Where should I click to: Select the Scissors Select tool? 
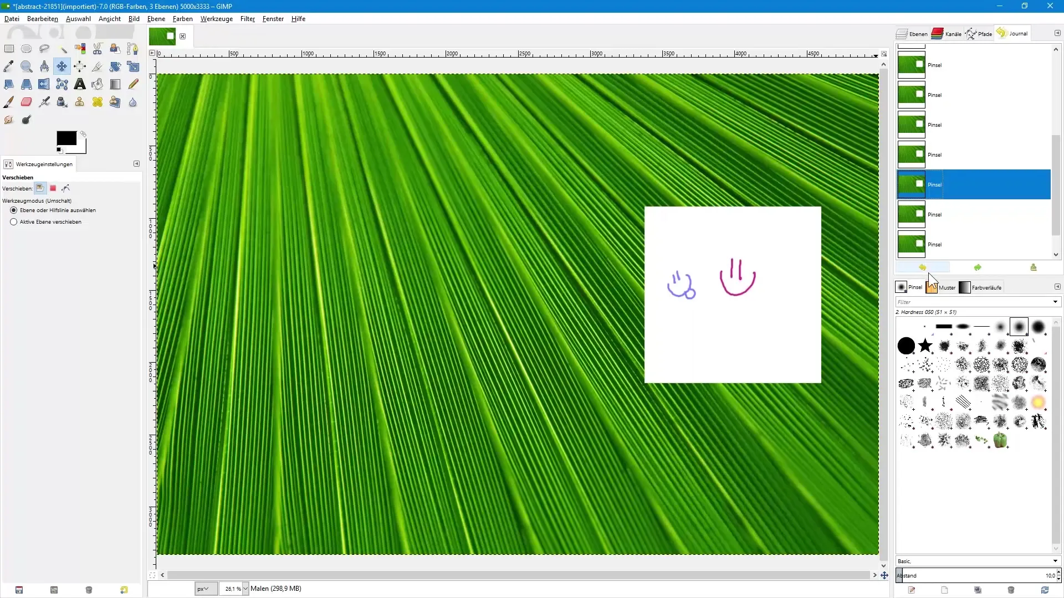(x=98, y=49)
